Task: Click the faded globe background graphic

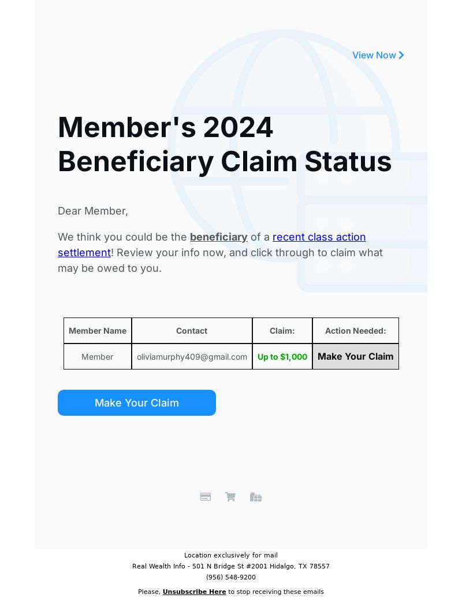Action: click(x=284, y=146)
